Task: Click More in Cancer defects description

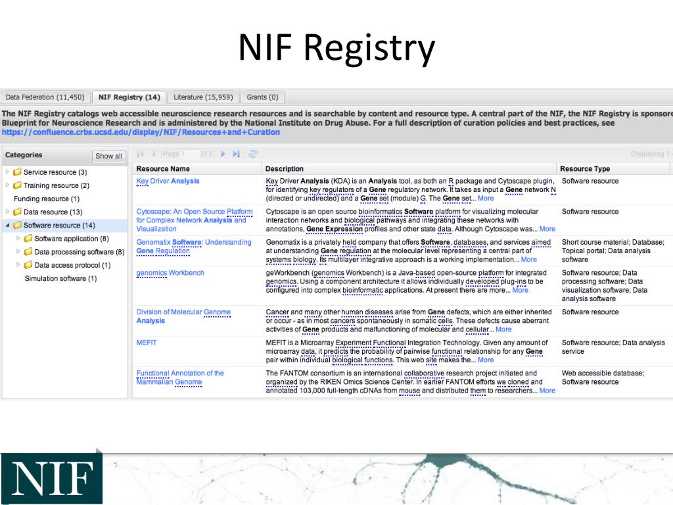Action: point(503,329)
